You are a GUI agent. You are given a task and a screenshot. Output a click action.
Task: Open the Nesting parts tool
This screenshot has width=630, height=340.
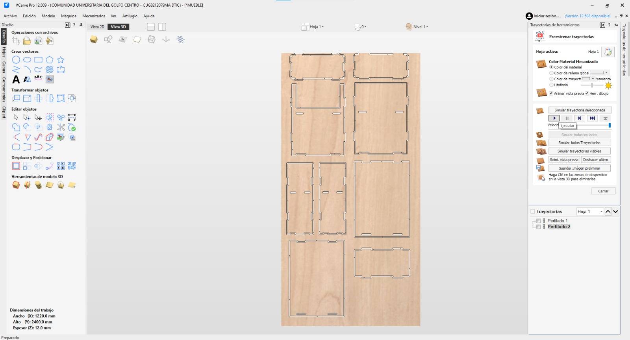72,166
